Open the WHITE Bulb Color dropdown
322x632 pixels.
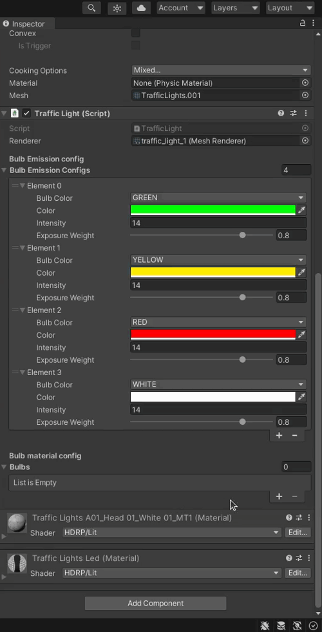click(218, 384)
